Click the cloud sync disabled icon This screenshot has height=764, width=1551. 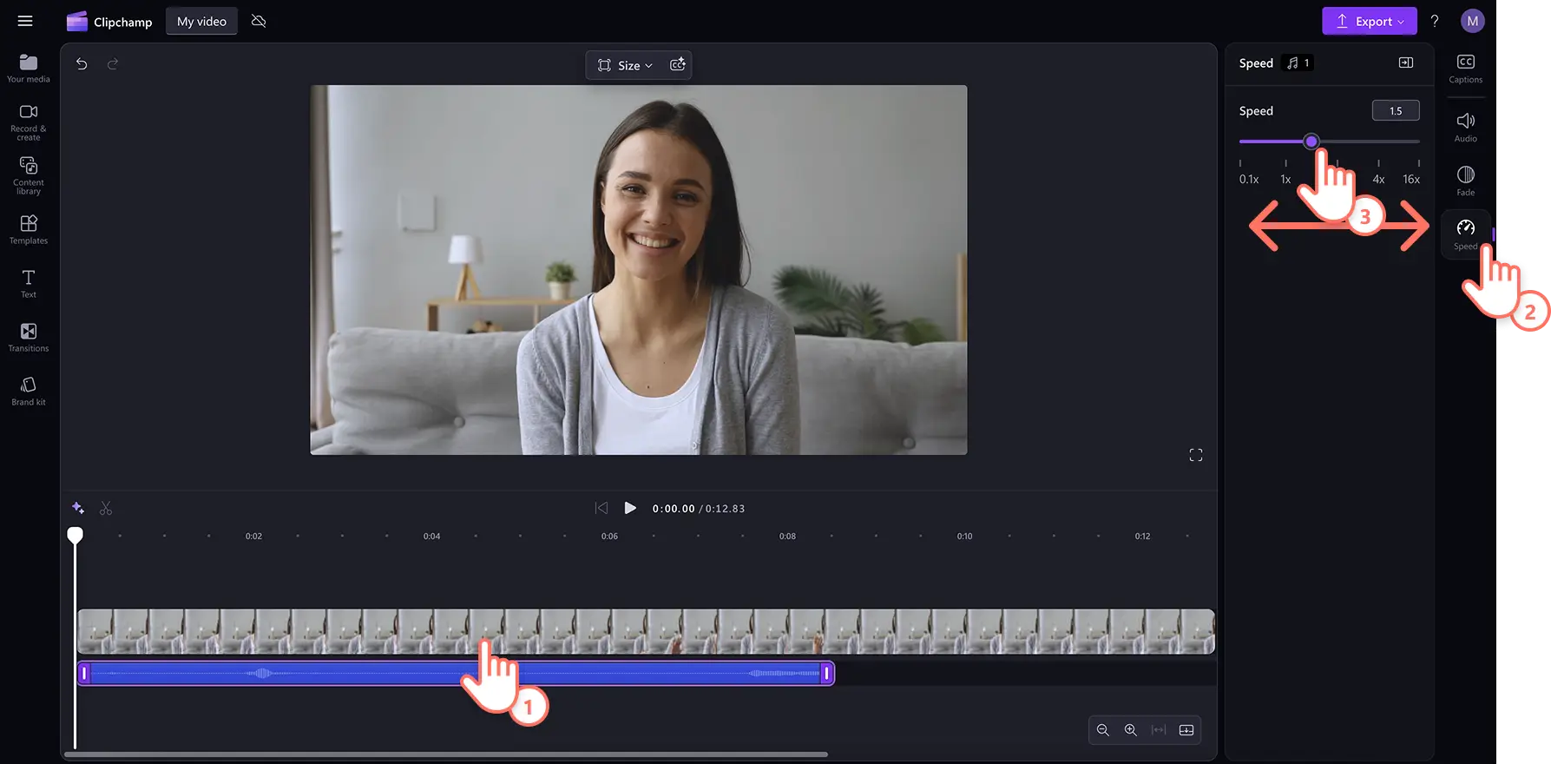259,21
